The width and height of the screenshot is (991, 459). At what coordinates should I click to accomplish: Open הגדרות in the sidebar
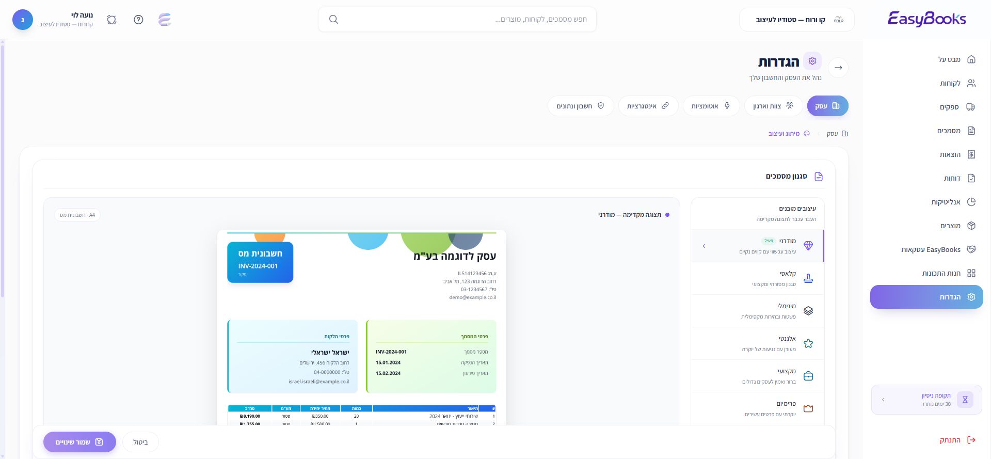click(926, 297)
